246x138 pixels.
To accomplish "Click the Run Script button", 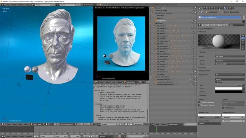I will [138, 124].
